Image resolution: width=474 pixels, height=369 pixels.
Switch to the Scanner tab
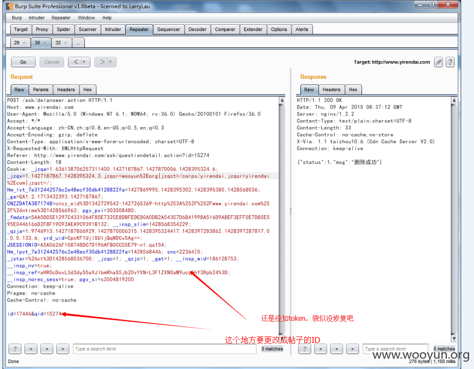pyautogui.click(x=88, y=29)
